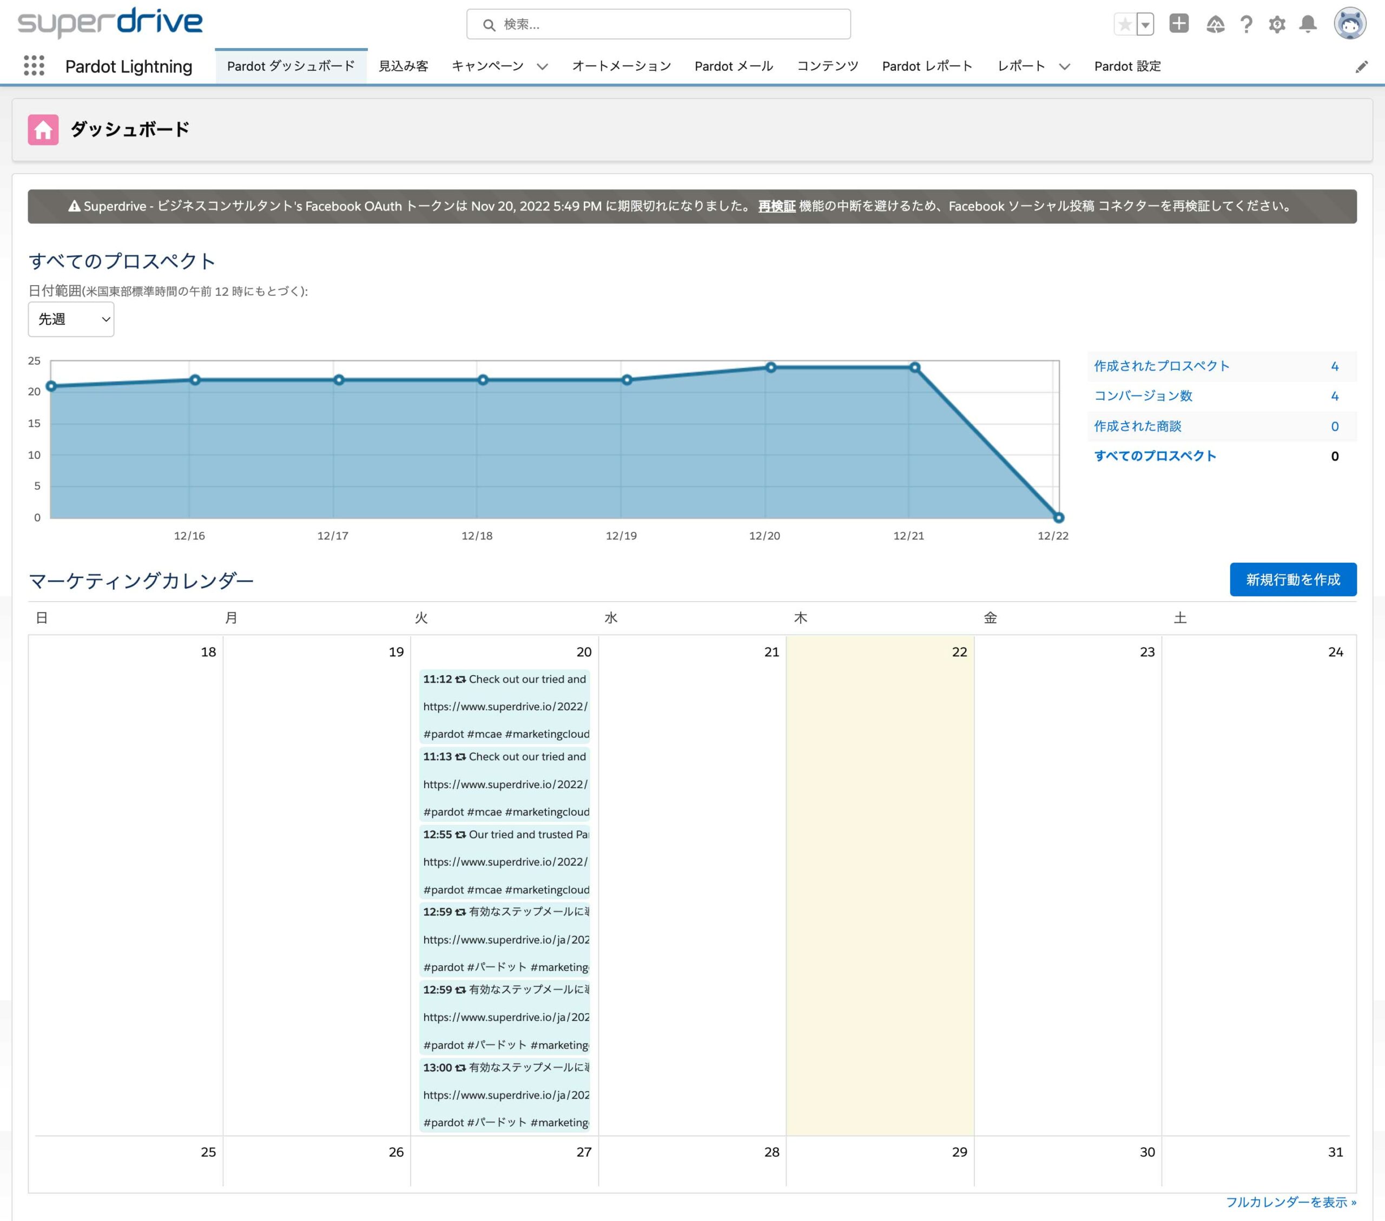
Task: Click the 作成された商談 metric link
Action: pos(1138,426)
